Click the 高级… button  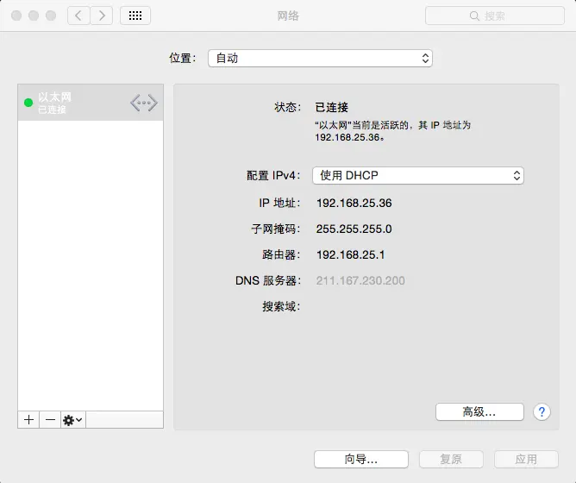pyautogui.click(x=479, y=411)
